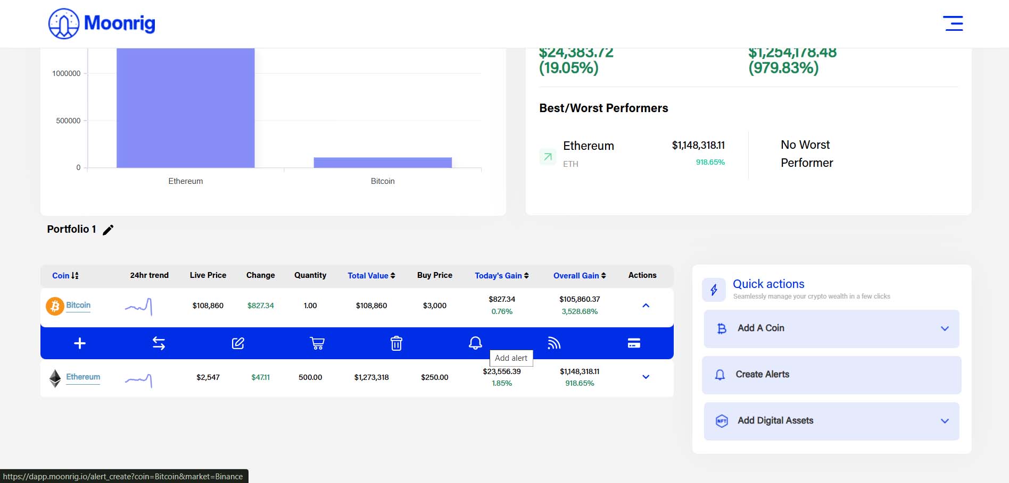
Task: Click the Live Price column header
Action: click(208, 275)
